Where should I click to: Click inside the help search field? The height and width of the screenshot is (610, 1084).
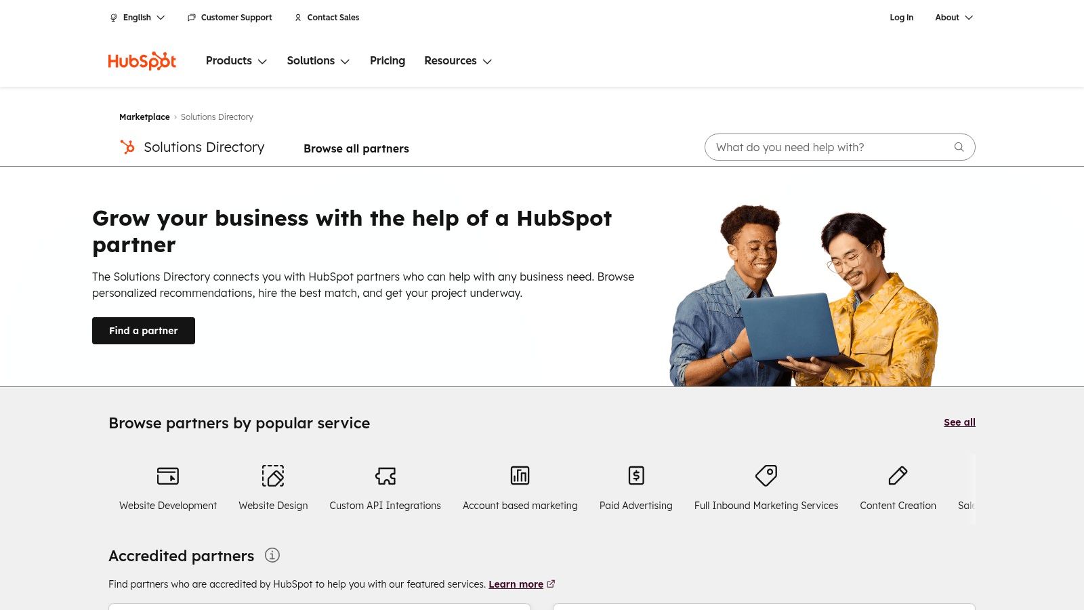813,147
